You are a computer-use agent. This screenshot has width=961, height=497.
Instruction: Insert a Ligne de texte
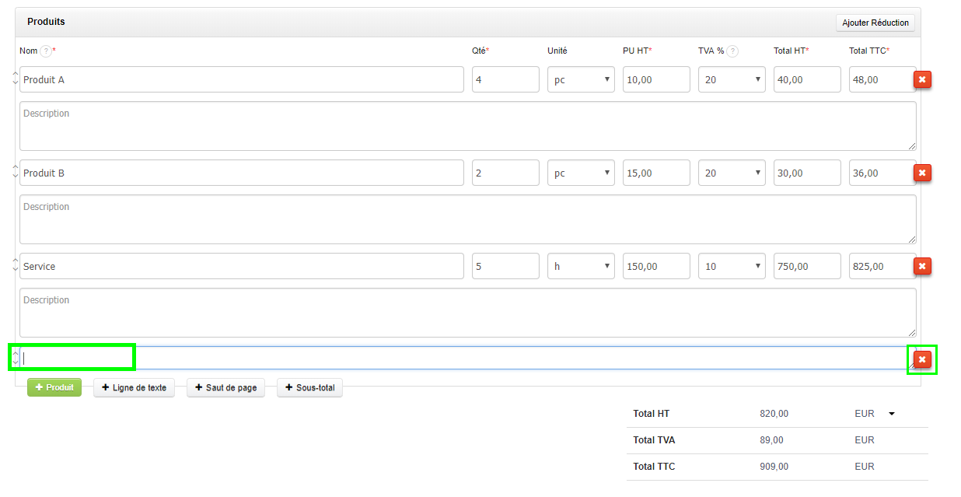[x=134, y=387]
